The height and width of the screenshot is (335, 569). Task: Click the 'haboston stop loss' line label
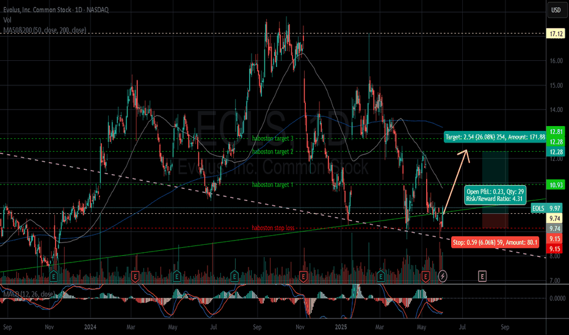tap(273, 228)
